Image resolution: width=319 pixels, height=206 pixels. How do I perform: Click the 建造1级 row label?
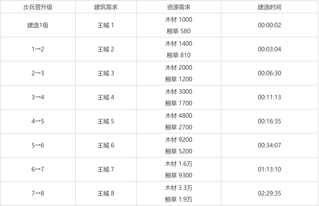coord(38,25)
